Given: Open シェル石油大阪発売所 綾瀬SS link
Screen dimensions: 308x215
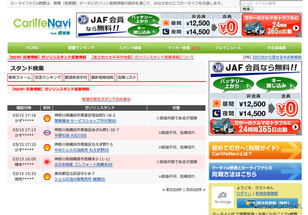Looking at the screenshot, I should 80,179.
